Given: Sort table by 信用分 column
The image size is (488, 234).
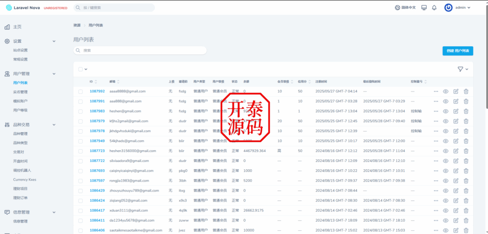Looking at the screenshot, I should [305, 81].
